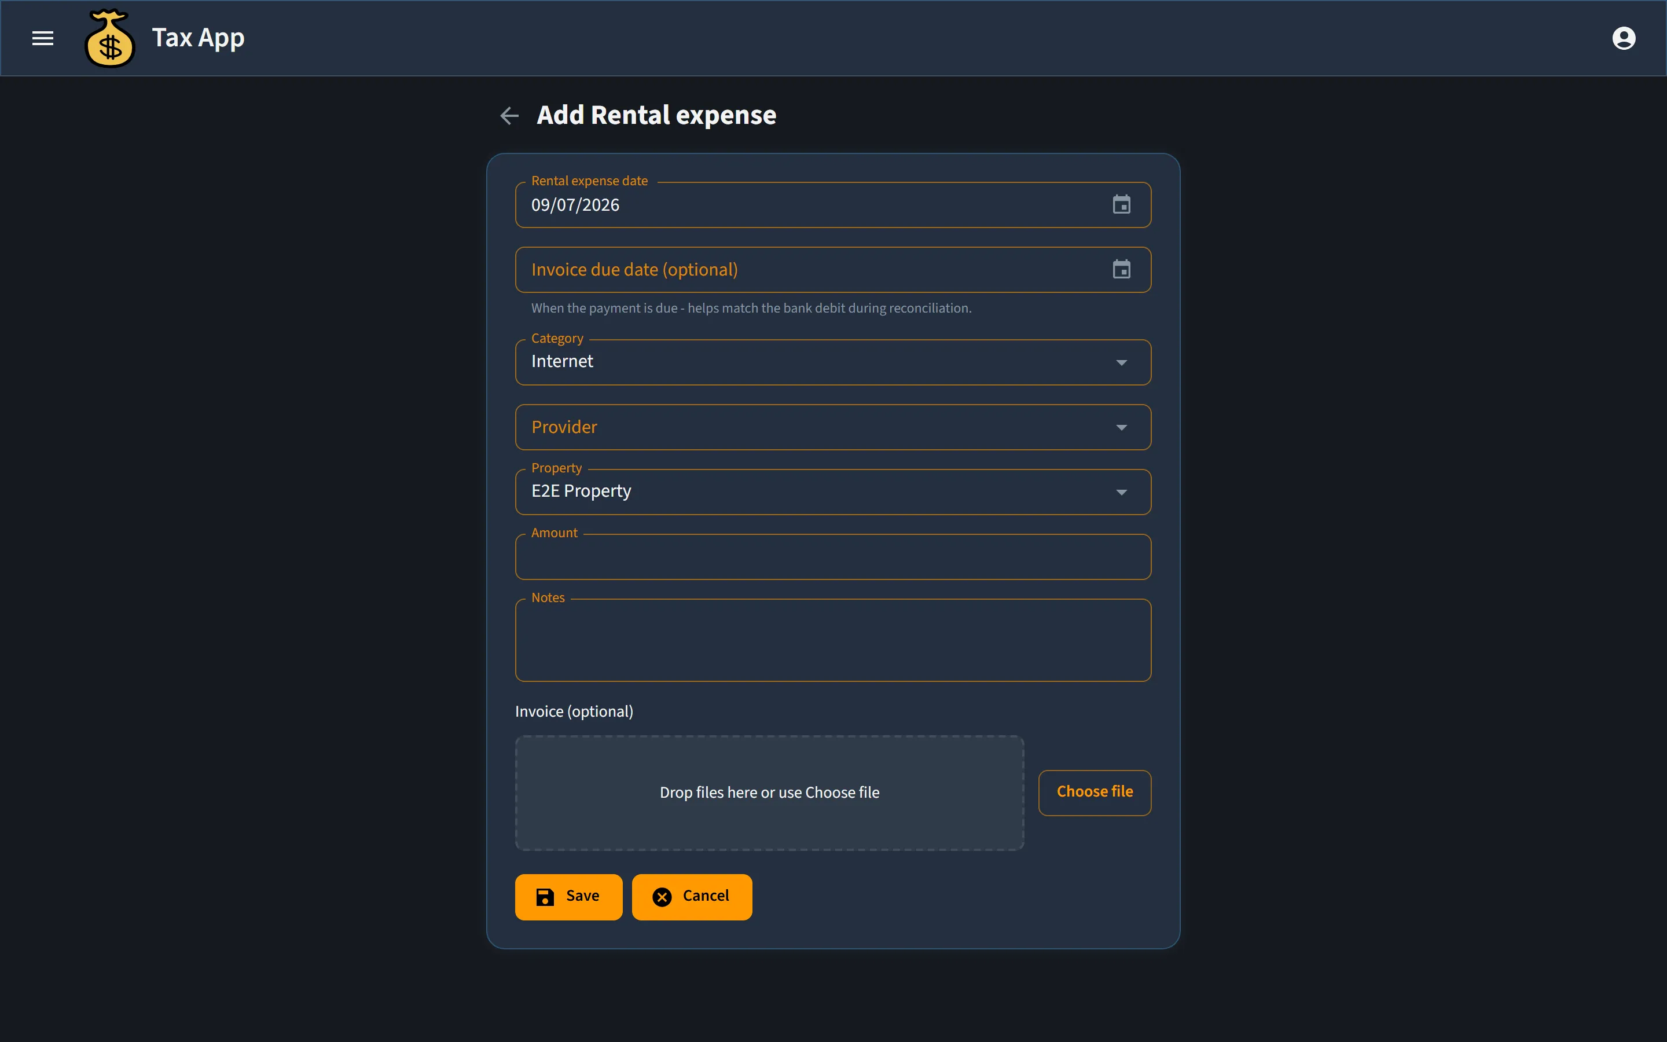Viewport: 1667px width, 1042px height.
Task: Open calendar picker for Rental expense date
Action: coord(1121,205)
